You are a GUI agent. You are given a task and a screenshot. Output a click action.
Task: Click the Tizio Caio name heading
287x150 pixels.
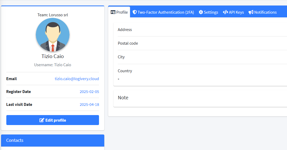pyautogui.click(x=53, y=56)
